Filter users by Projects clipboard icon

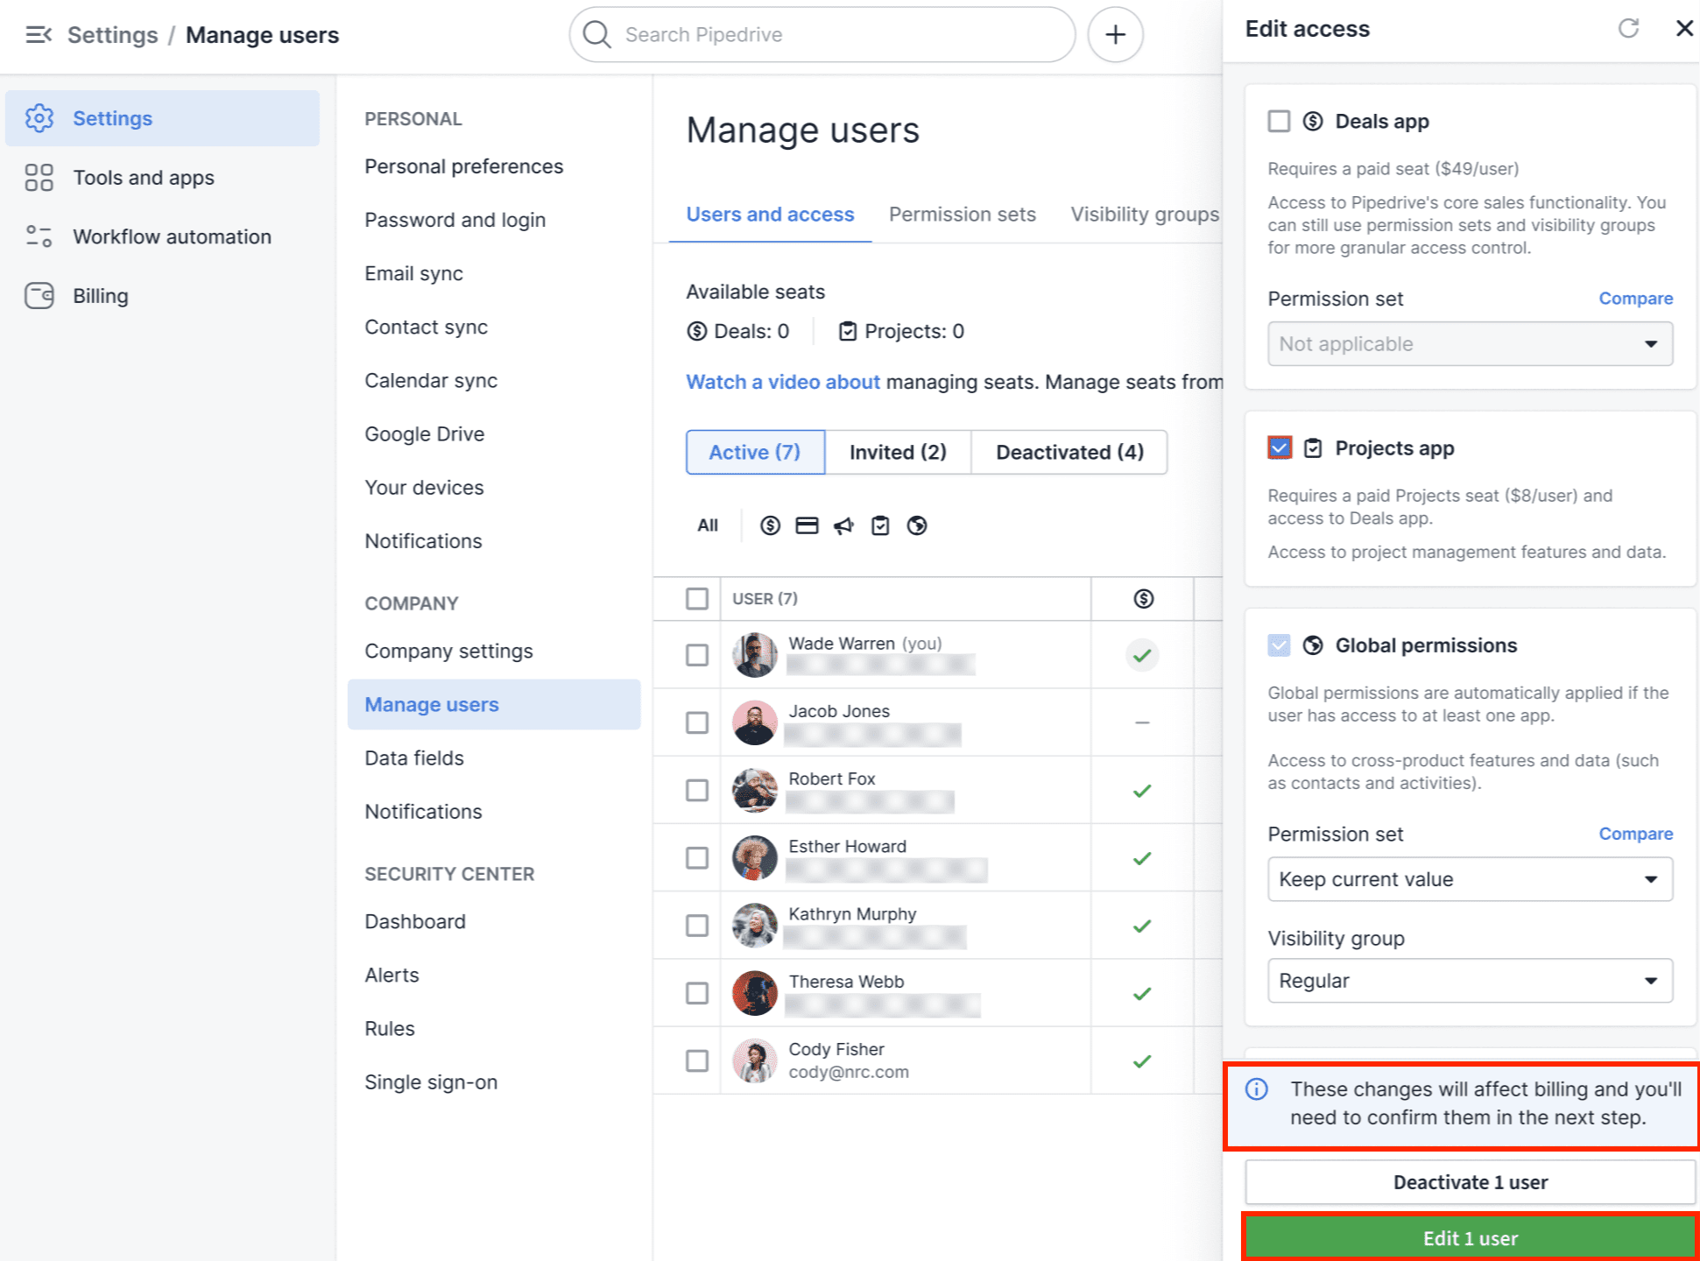click(x=880, y=525)
